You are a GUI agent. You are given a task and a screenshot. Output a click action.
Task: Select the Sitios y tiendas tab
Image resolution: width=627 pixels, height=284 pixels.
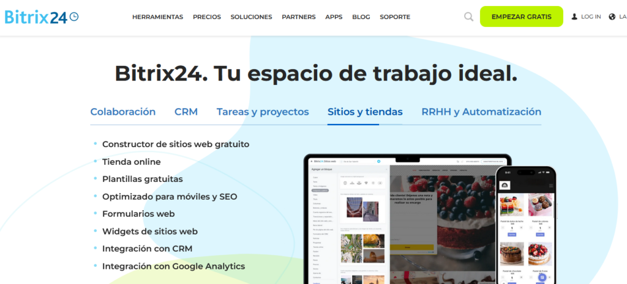[x=365, y=112]
